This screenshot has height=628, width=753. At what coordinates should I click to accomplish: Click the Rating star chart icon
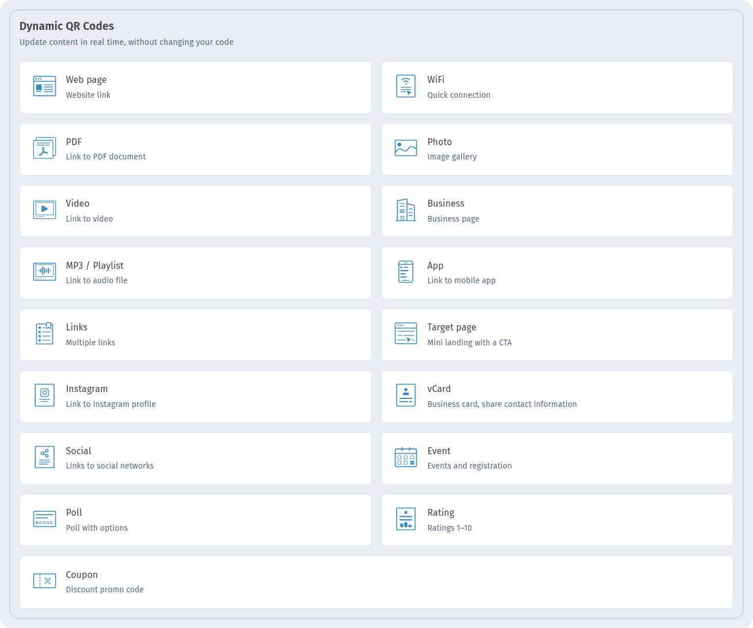pyautogui.click(x=406, y=519)
